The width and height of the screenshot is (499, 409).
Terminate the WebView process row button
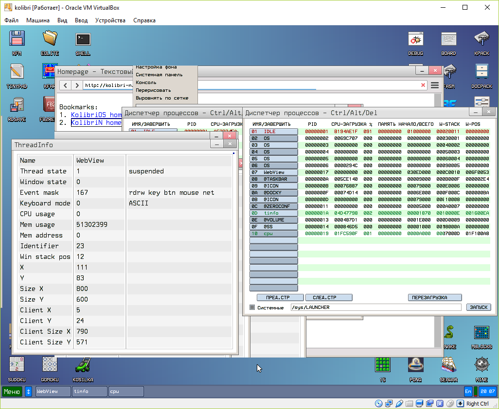coord(273,172)
